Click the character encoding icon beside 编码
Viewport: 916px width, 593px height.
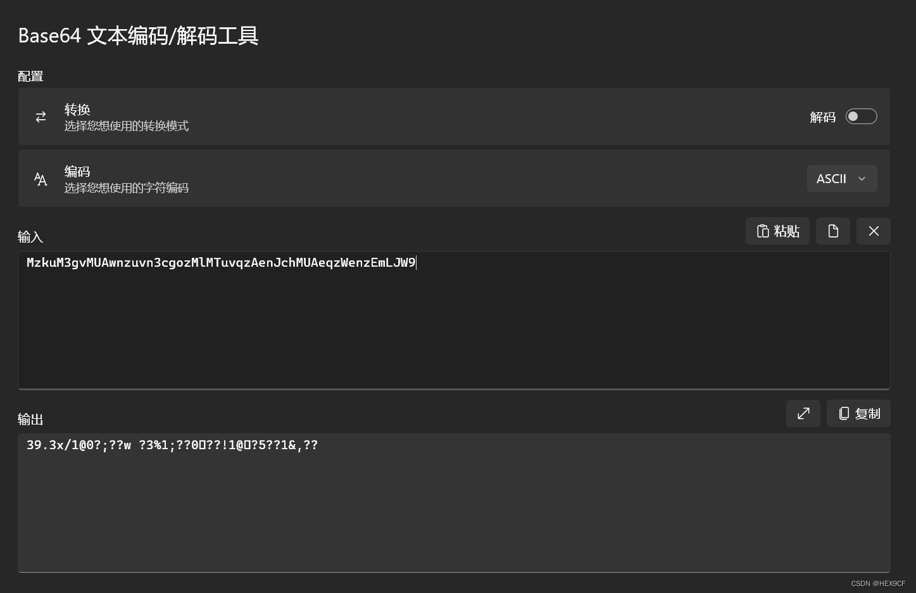click(41, 179)
